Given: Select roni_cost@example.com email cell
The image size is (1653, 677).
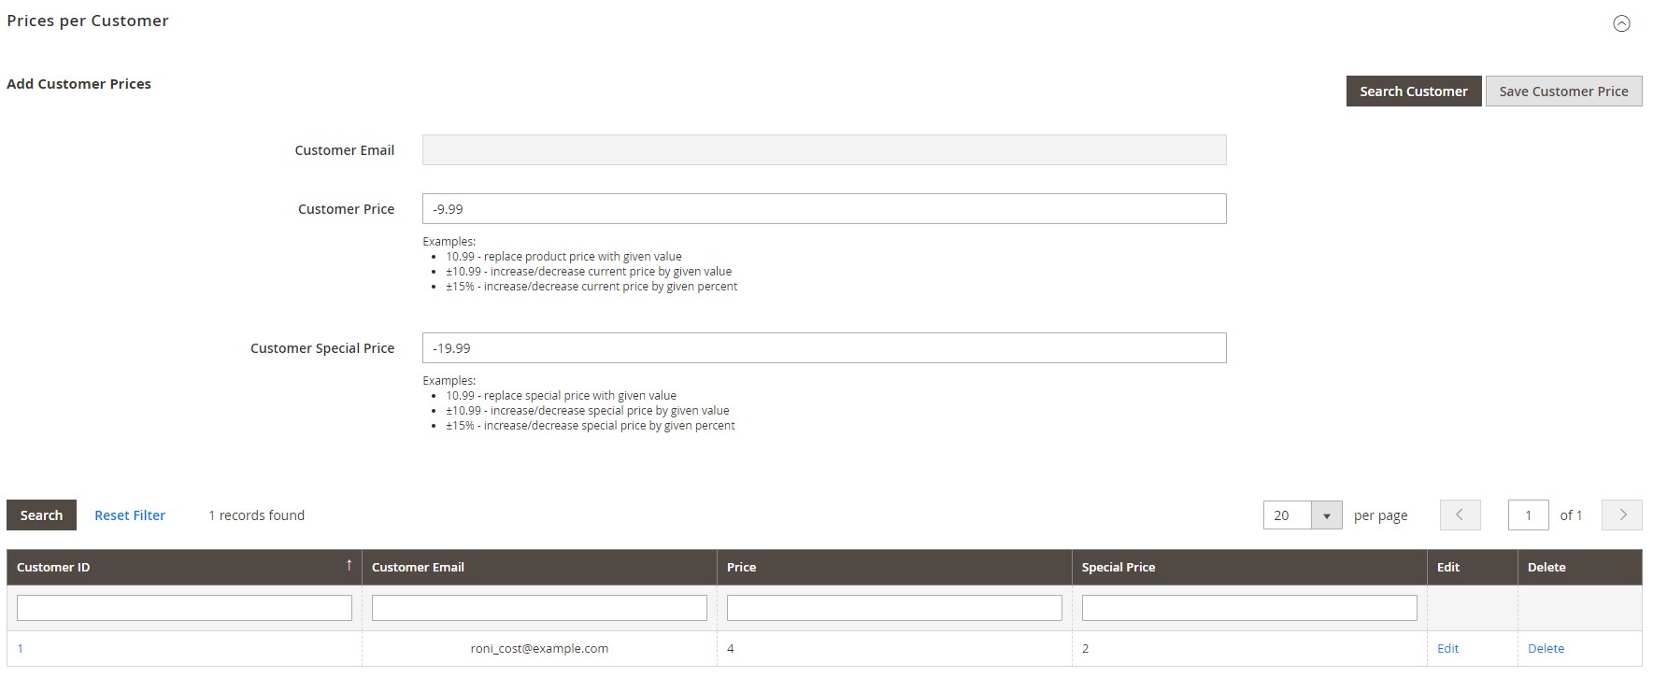Looking at the screenshot, I should [x=539, y=649].
